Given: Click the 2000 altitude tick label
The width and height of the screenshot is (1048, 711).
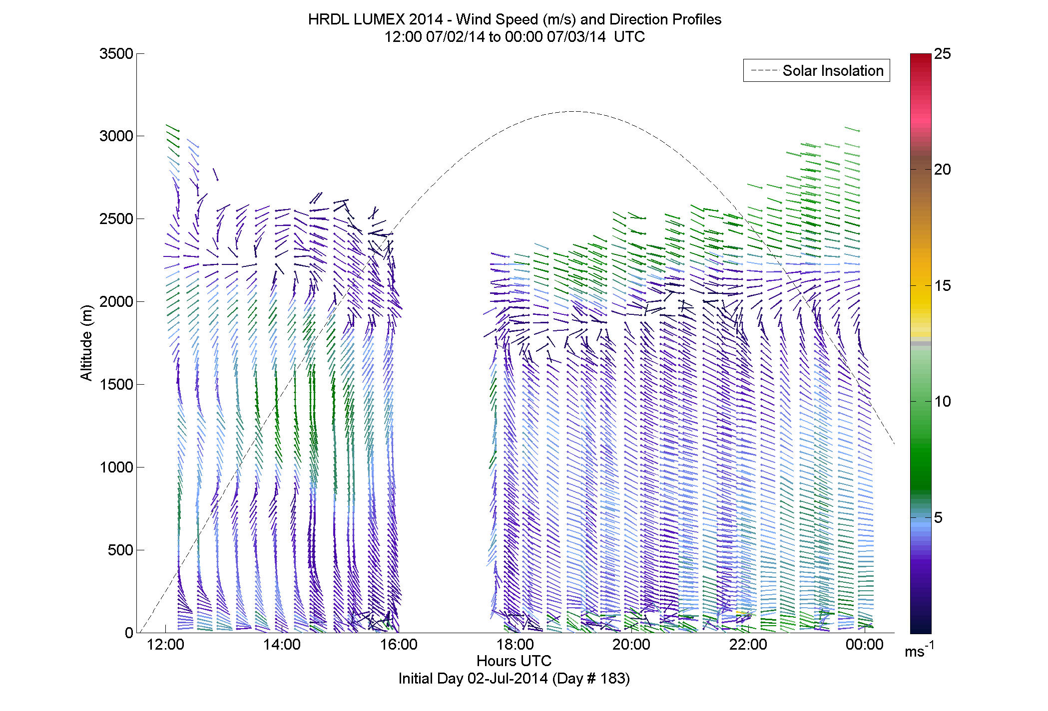Looking at the screenshot, I should tap(116, 301).
